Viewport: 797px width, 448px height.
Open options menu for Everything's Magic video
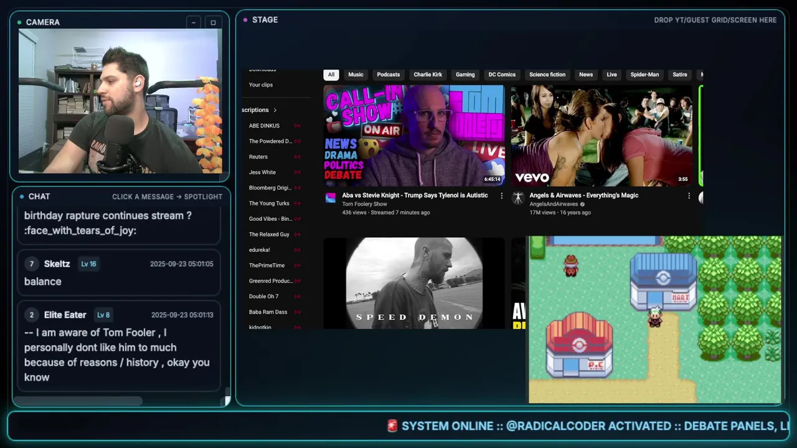(689, 195)
